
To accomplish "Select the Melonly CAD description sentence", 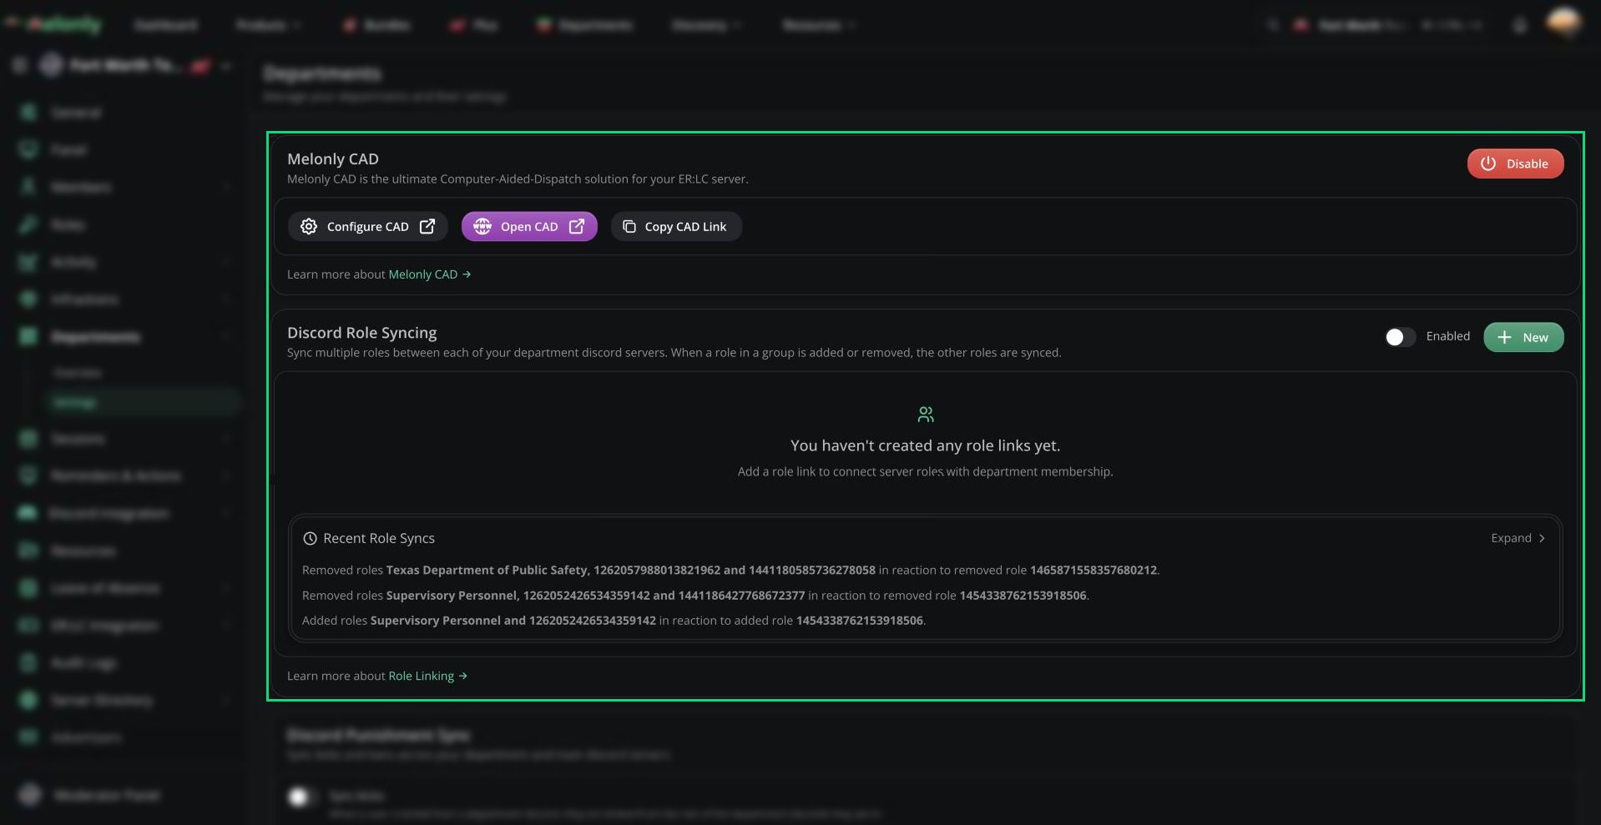I will click(x=518, y=179).
